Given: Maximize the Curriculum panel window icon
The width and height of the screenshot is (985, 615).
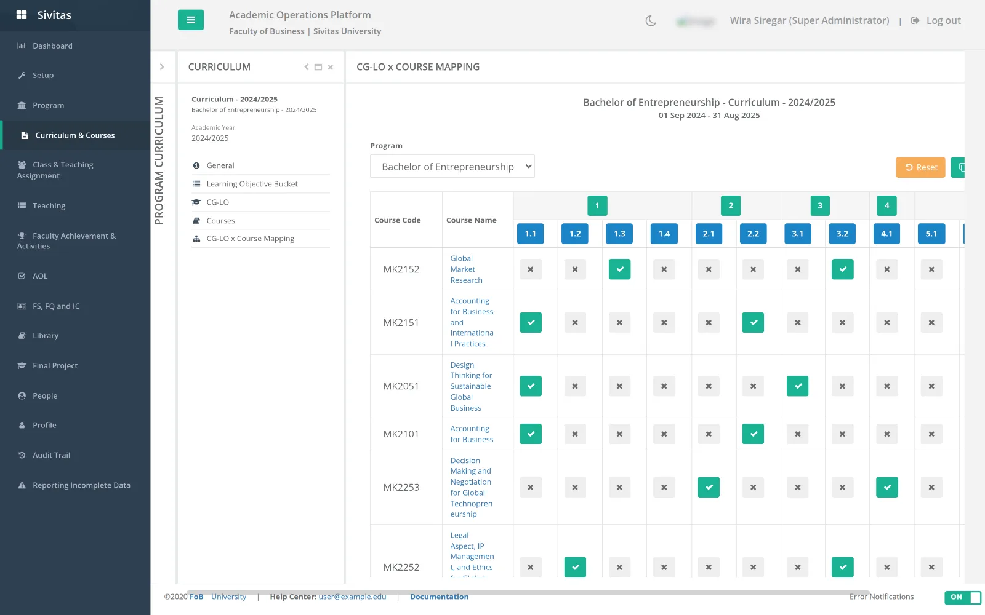Looking at the screenshot, I should [318, 67].
